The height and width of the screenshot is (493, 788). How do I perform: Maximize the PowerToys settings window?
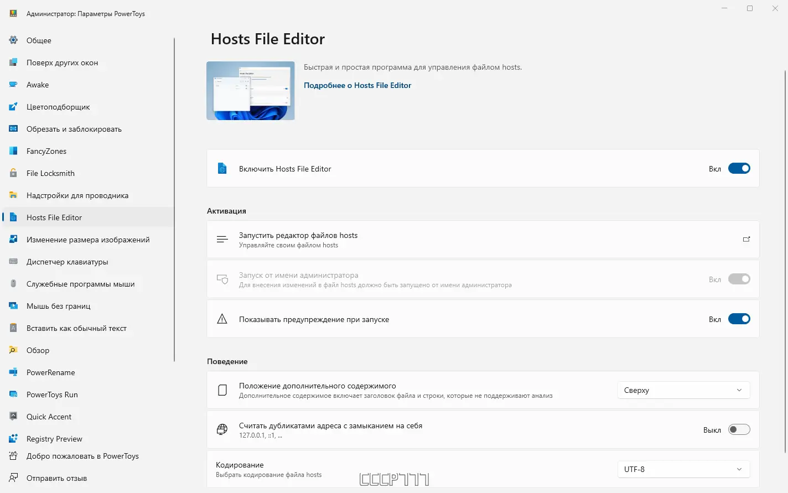(750, 8)
